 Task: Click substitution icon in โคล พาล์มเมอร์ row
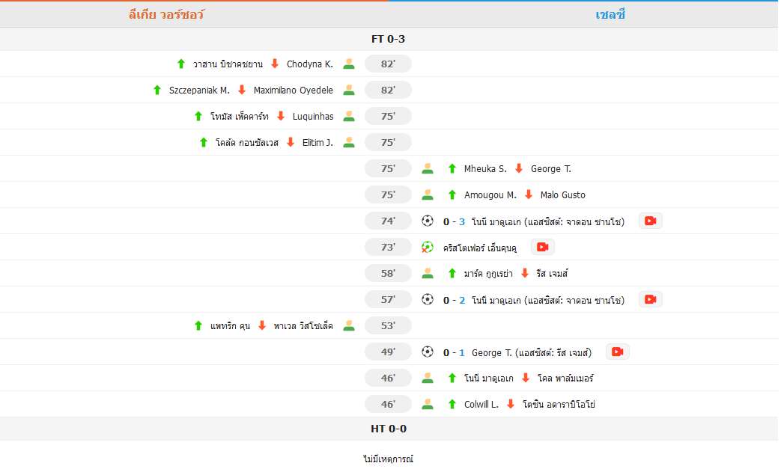click(x=427, y=378)
